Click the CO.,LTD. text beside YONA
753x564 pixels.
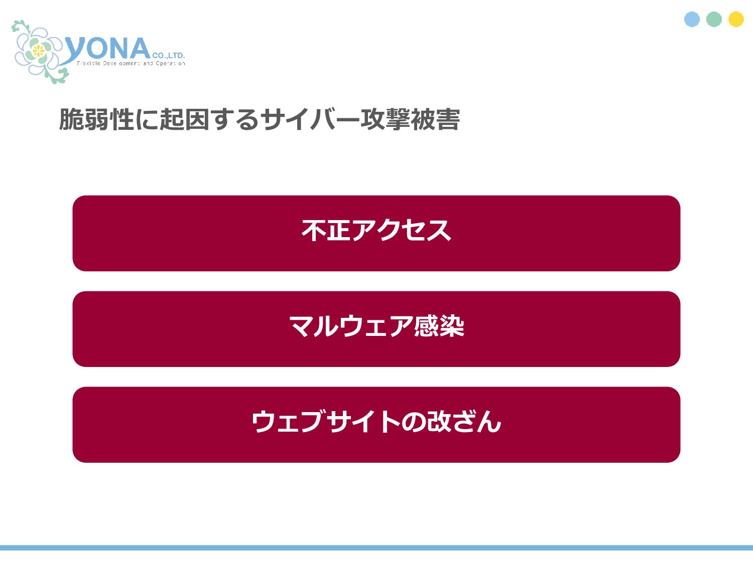pyautogui.click(x=169, y=56)
